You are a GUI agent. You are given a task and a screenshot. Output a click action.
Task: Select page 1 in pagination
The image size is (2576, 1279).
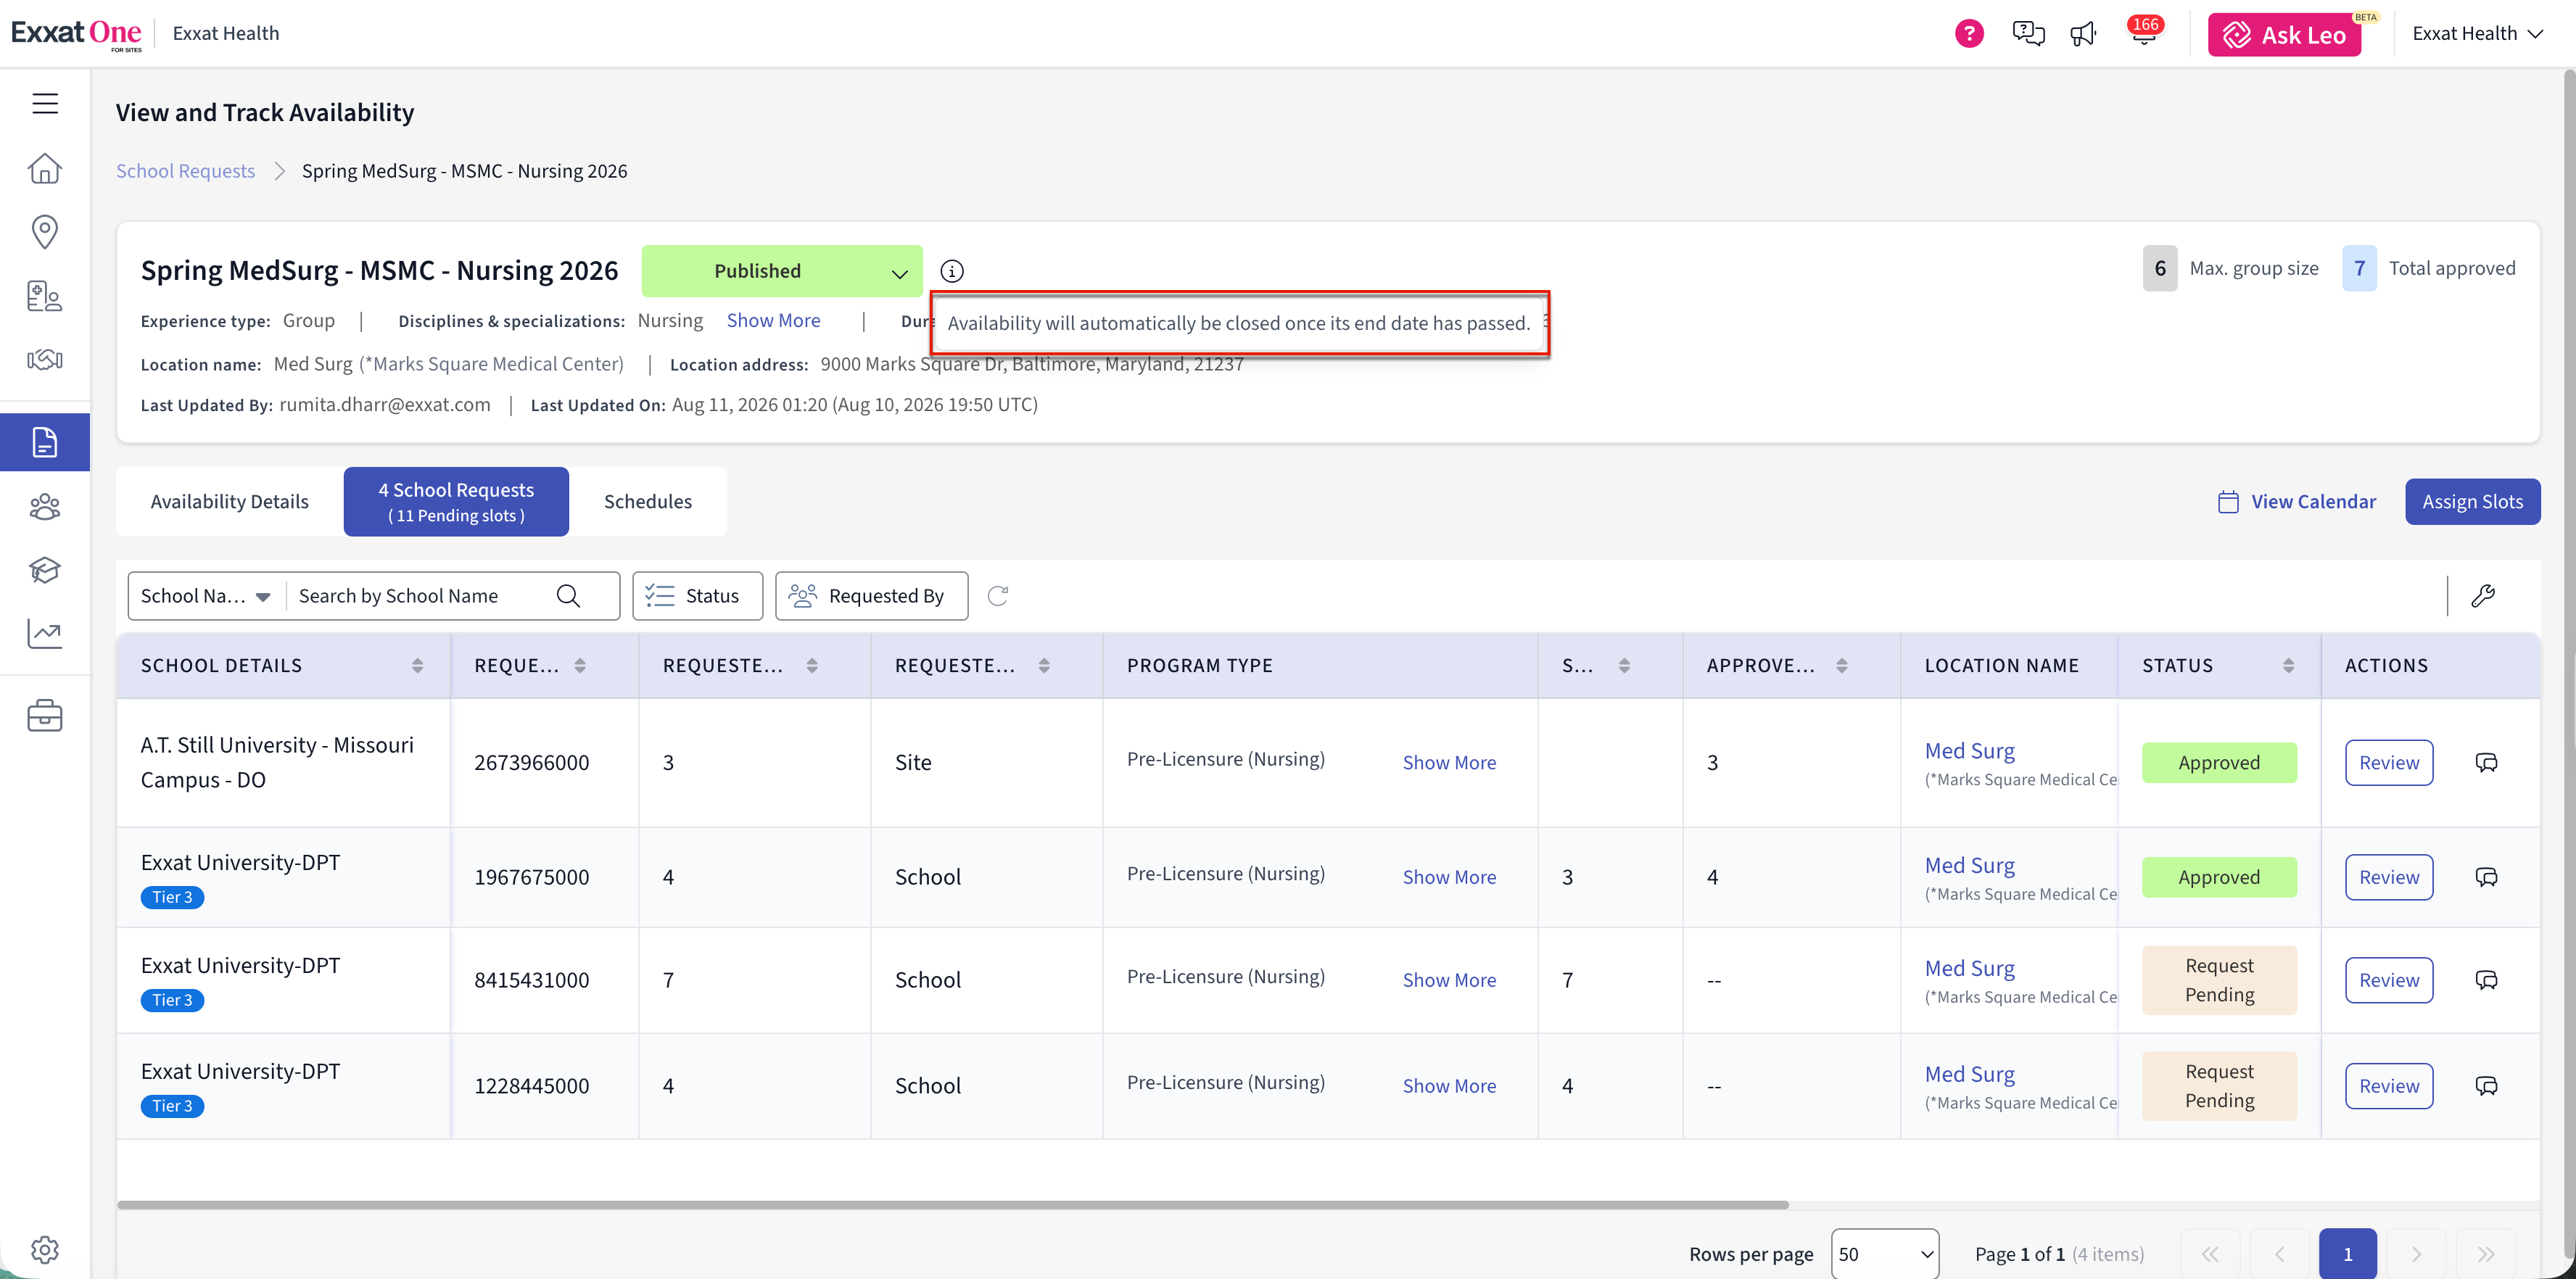point(2347,1254)
